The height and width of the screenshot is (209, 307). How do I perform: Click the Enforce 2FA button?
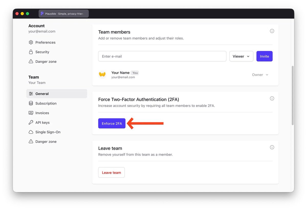[x=112, y=123]
